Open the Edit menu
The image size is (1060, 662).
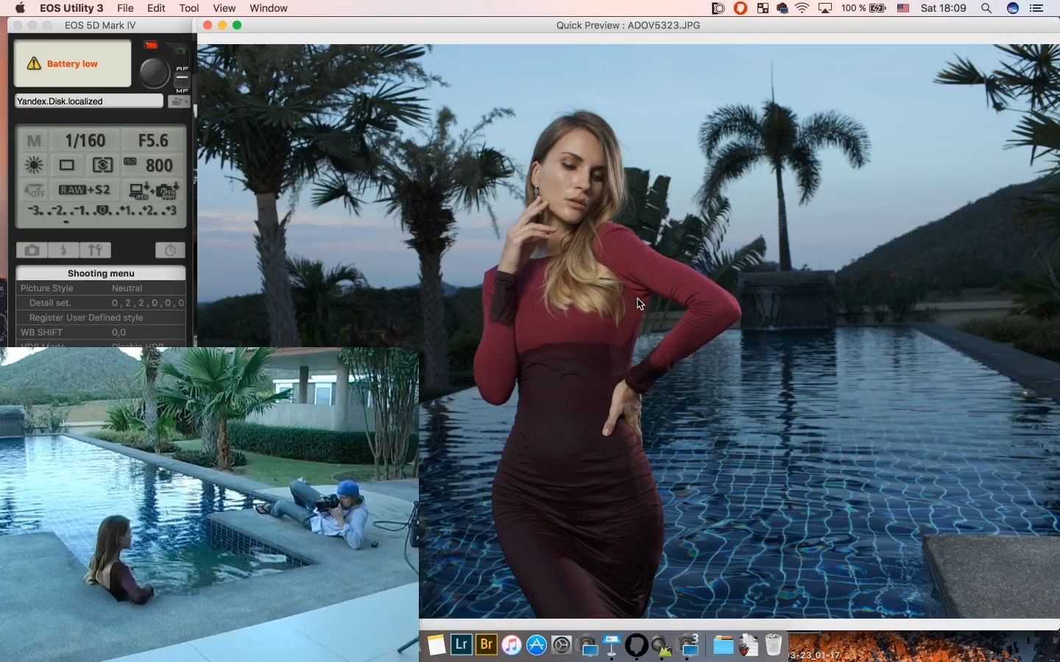point(156,8)
